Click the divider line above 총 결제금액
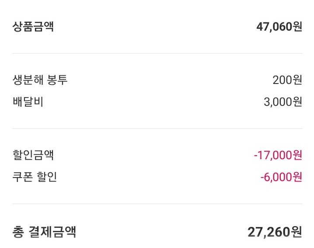The width and height of the screenshot is (314, 248). click(157, 204)
